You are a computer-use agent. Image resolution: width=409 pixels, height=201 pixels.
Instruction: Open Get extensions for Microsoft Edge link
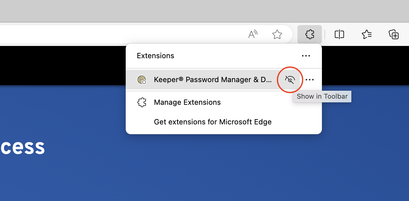(x=213, y=122)
